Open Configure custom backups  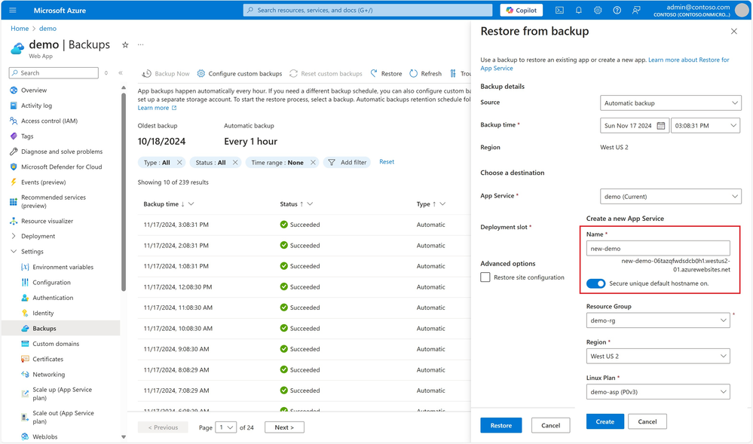(x=240, y=74)
